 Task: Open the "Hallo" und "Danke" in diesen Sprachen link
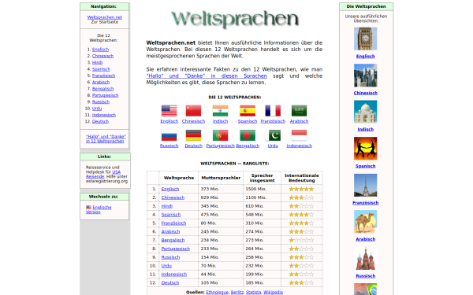pyautogui.click(x=207, y=76)
